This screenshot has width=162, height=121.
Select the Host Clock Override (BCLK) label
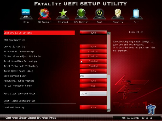[x=20, y=94]
